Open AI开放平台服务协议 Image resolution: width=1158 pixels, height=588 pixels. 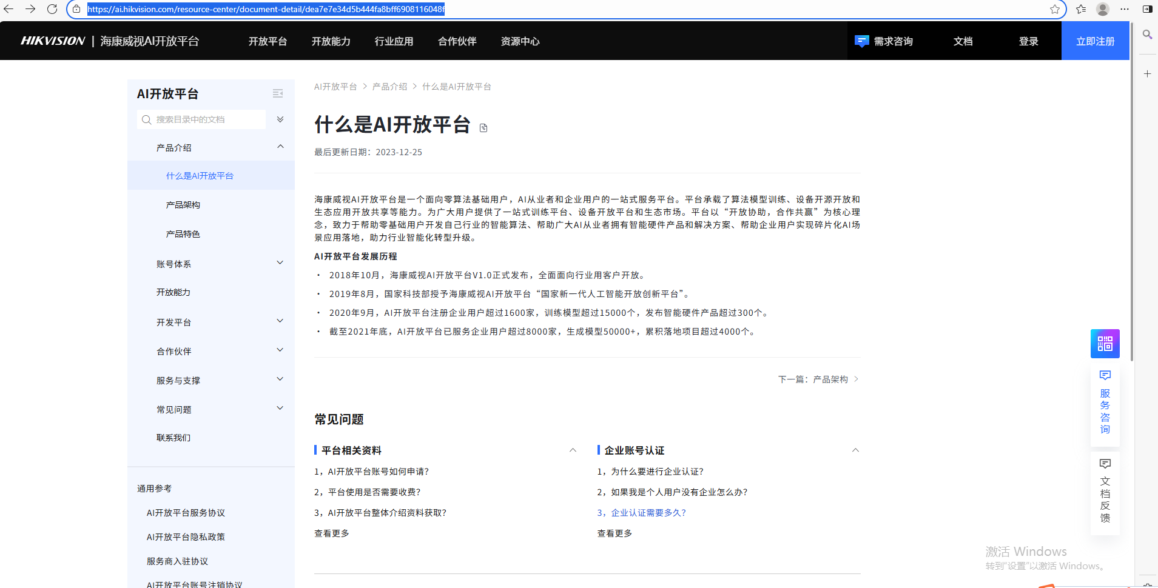click(186, 513)
